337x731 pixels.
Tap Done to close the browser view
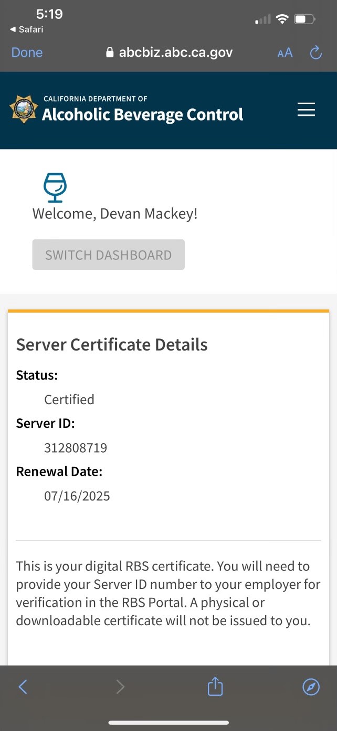pos(27,53)
